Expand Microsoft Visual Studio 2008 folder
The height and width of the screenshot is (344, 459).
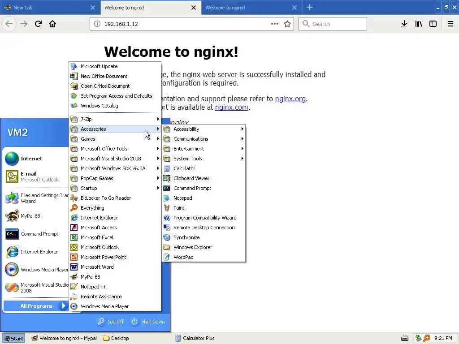coord(115,159)
